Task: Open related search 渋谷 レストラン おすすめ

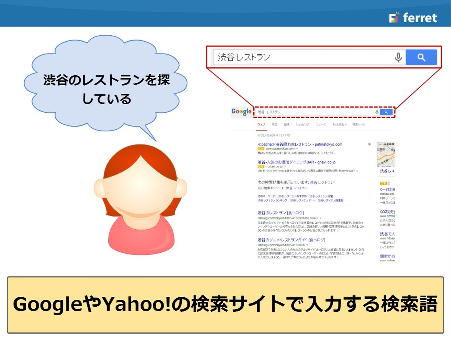Action: coord(292,196)
